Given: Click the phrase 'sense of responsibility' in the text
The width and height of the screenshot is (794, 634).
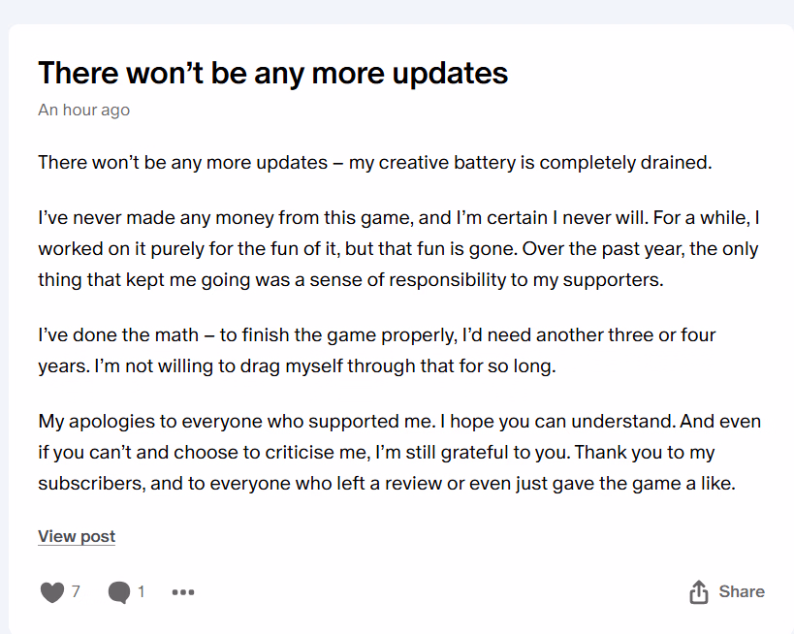Looking at the screenshot, I should coord(407,280).
